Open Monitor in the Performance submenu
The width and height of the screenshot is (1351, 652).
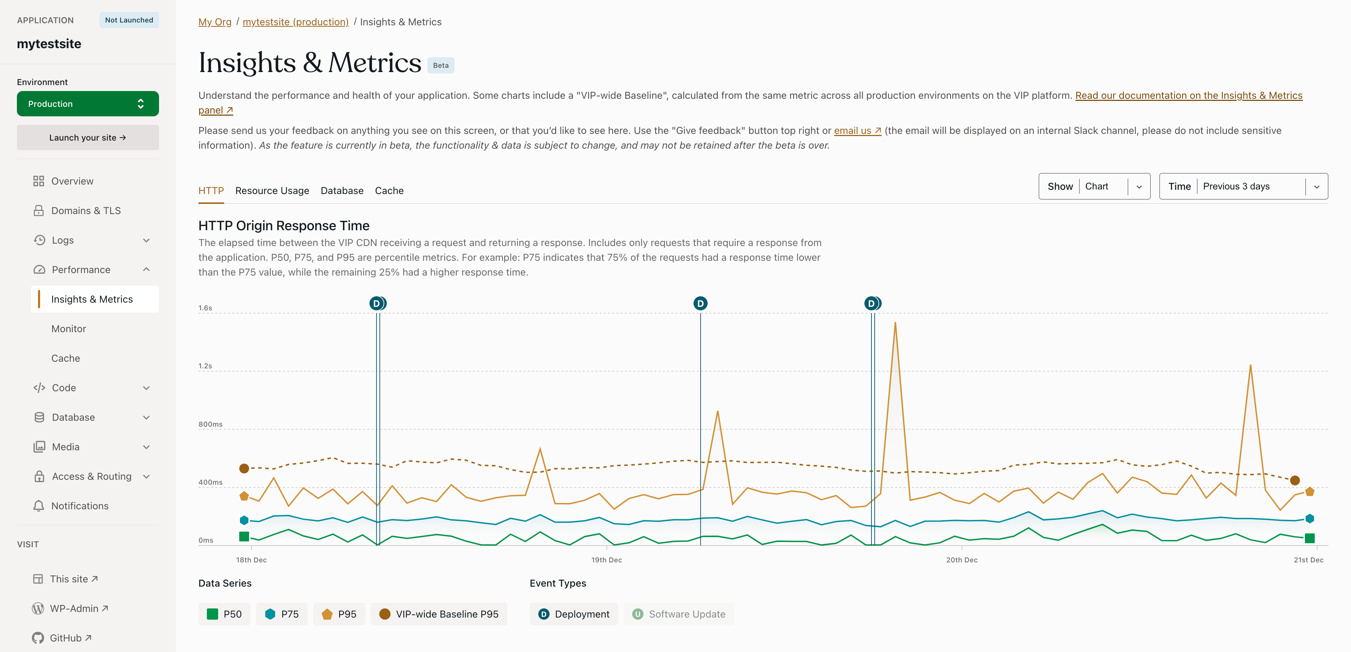point(69,329)
